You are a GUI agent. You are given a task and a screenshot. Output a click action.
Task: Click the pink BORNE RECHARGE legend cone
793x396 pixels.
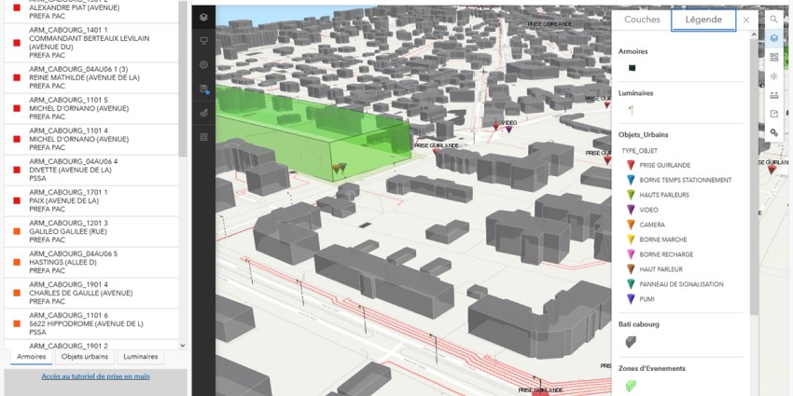(631, 254)
